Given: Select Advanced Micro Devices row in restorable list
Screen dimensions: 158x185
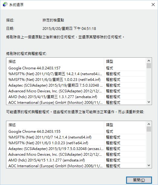Looking at the screenshot, I should coord(76,155).
